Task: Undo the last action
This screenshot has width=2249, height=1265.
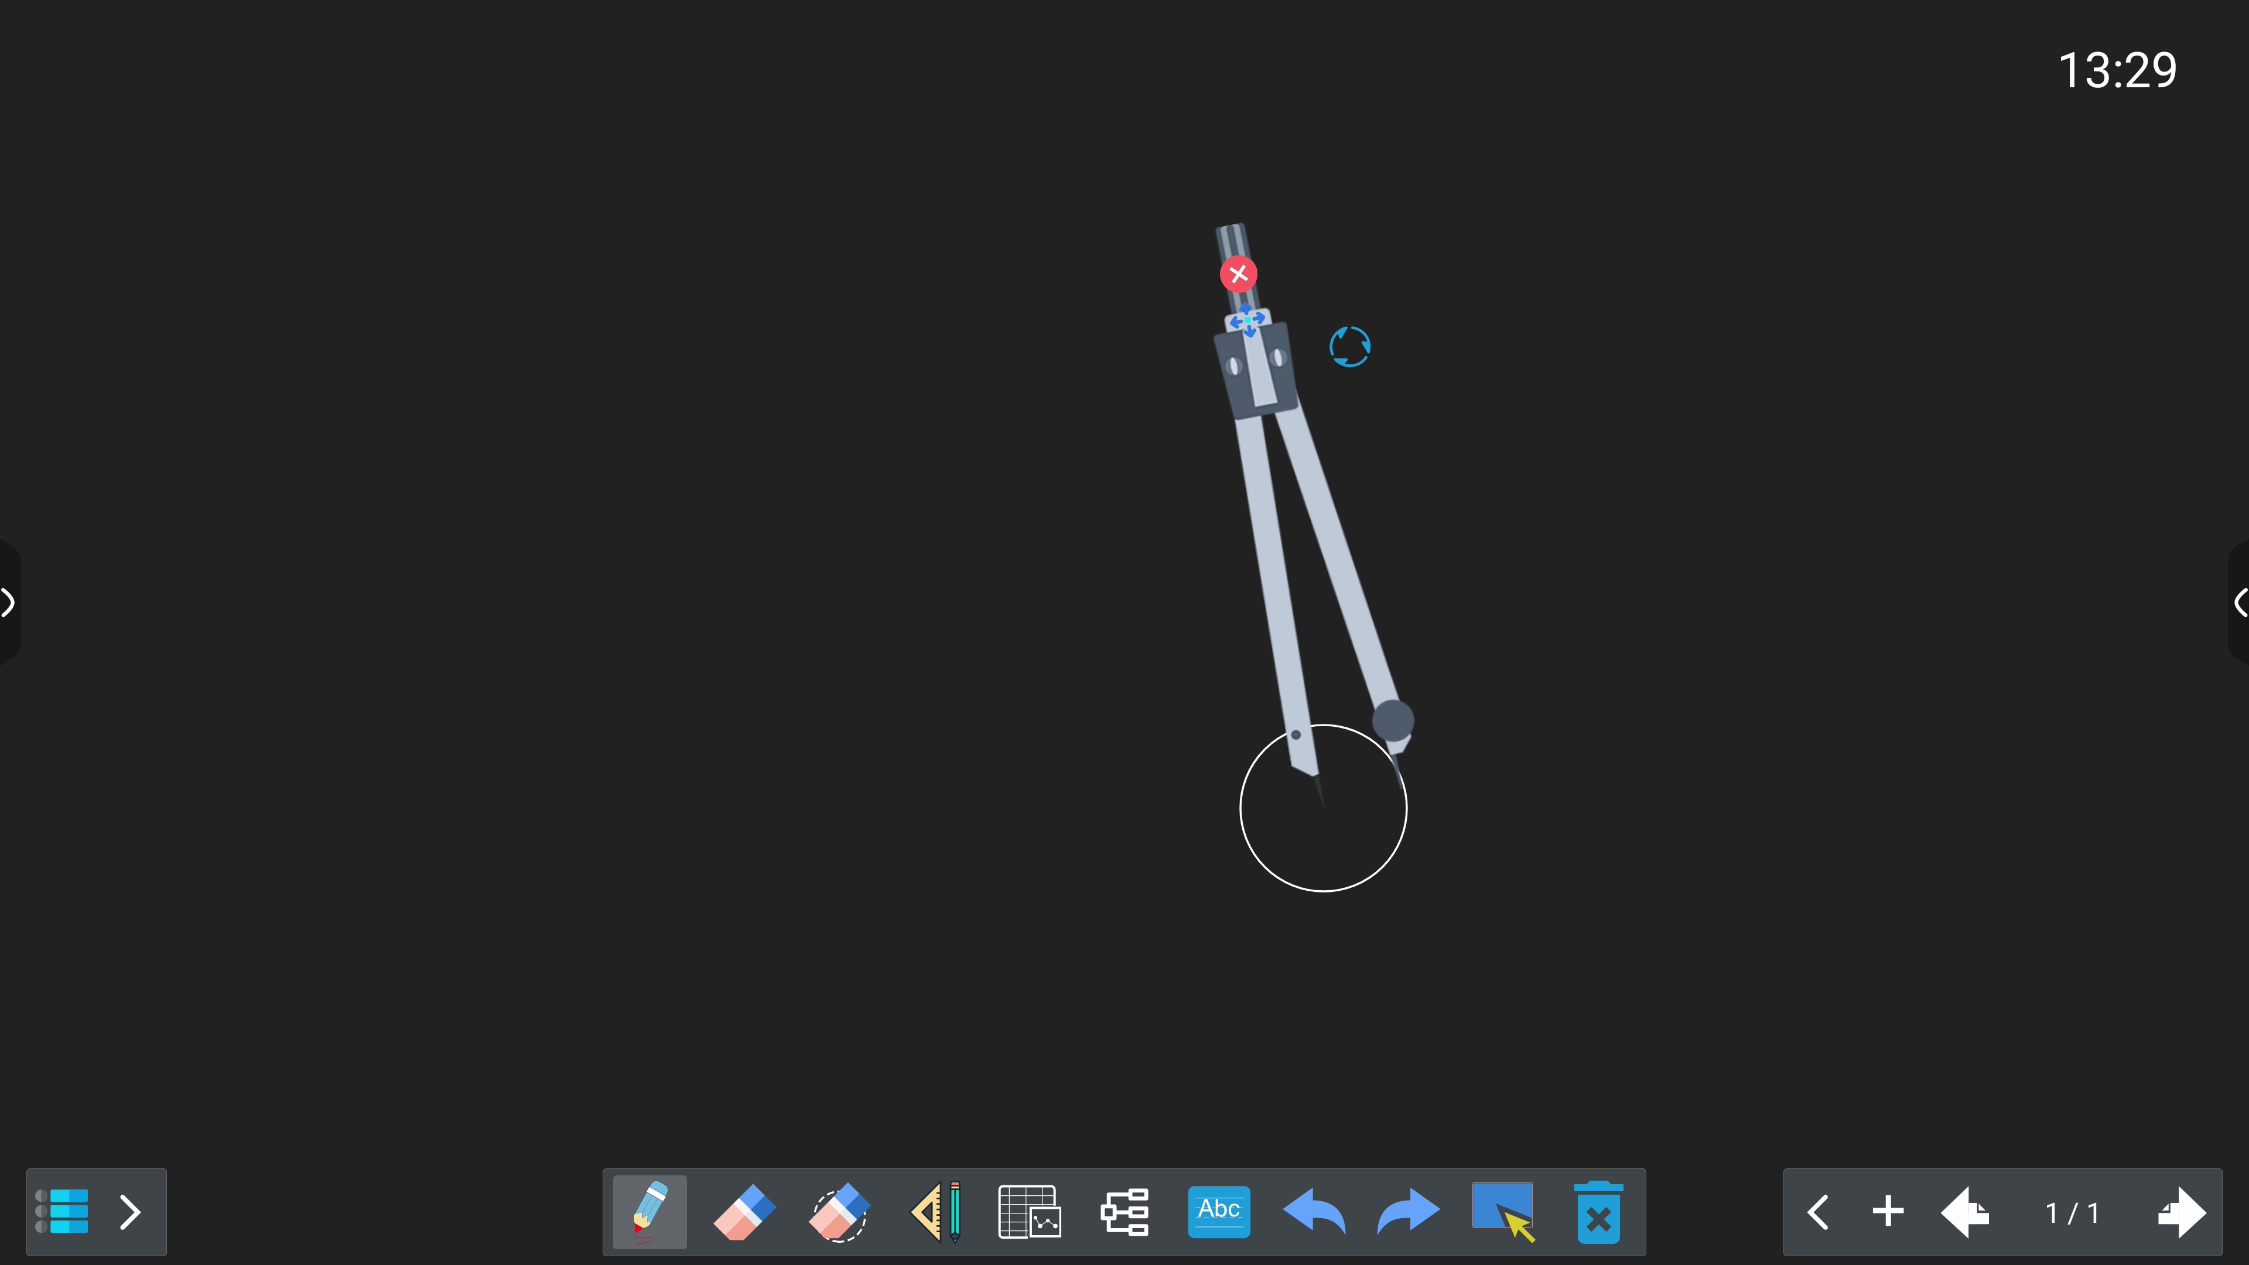Action: tap(1314, 1212)
